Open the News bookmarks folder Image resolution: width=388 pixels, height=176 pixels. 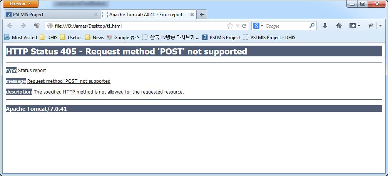[x=95, y=38]
